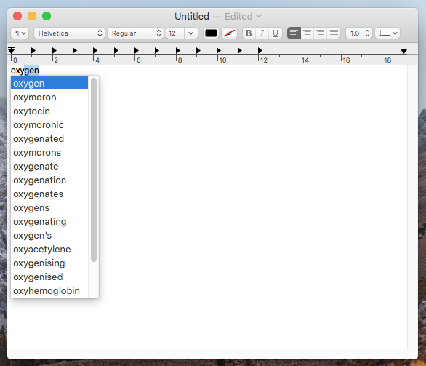Open the list bullets and numbering menu

pyautogui.click(x=387, y=33)
